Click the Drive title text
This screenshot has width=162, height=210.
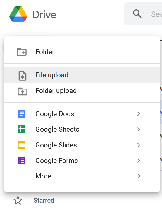(44, 14)
